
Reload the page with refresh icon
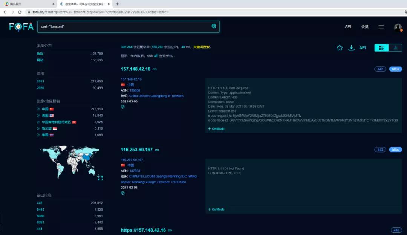20,12
